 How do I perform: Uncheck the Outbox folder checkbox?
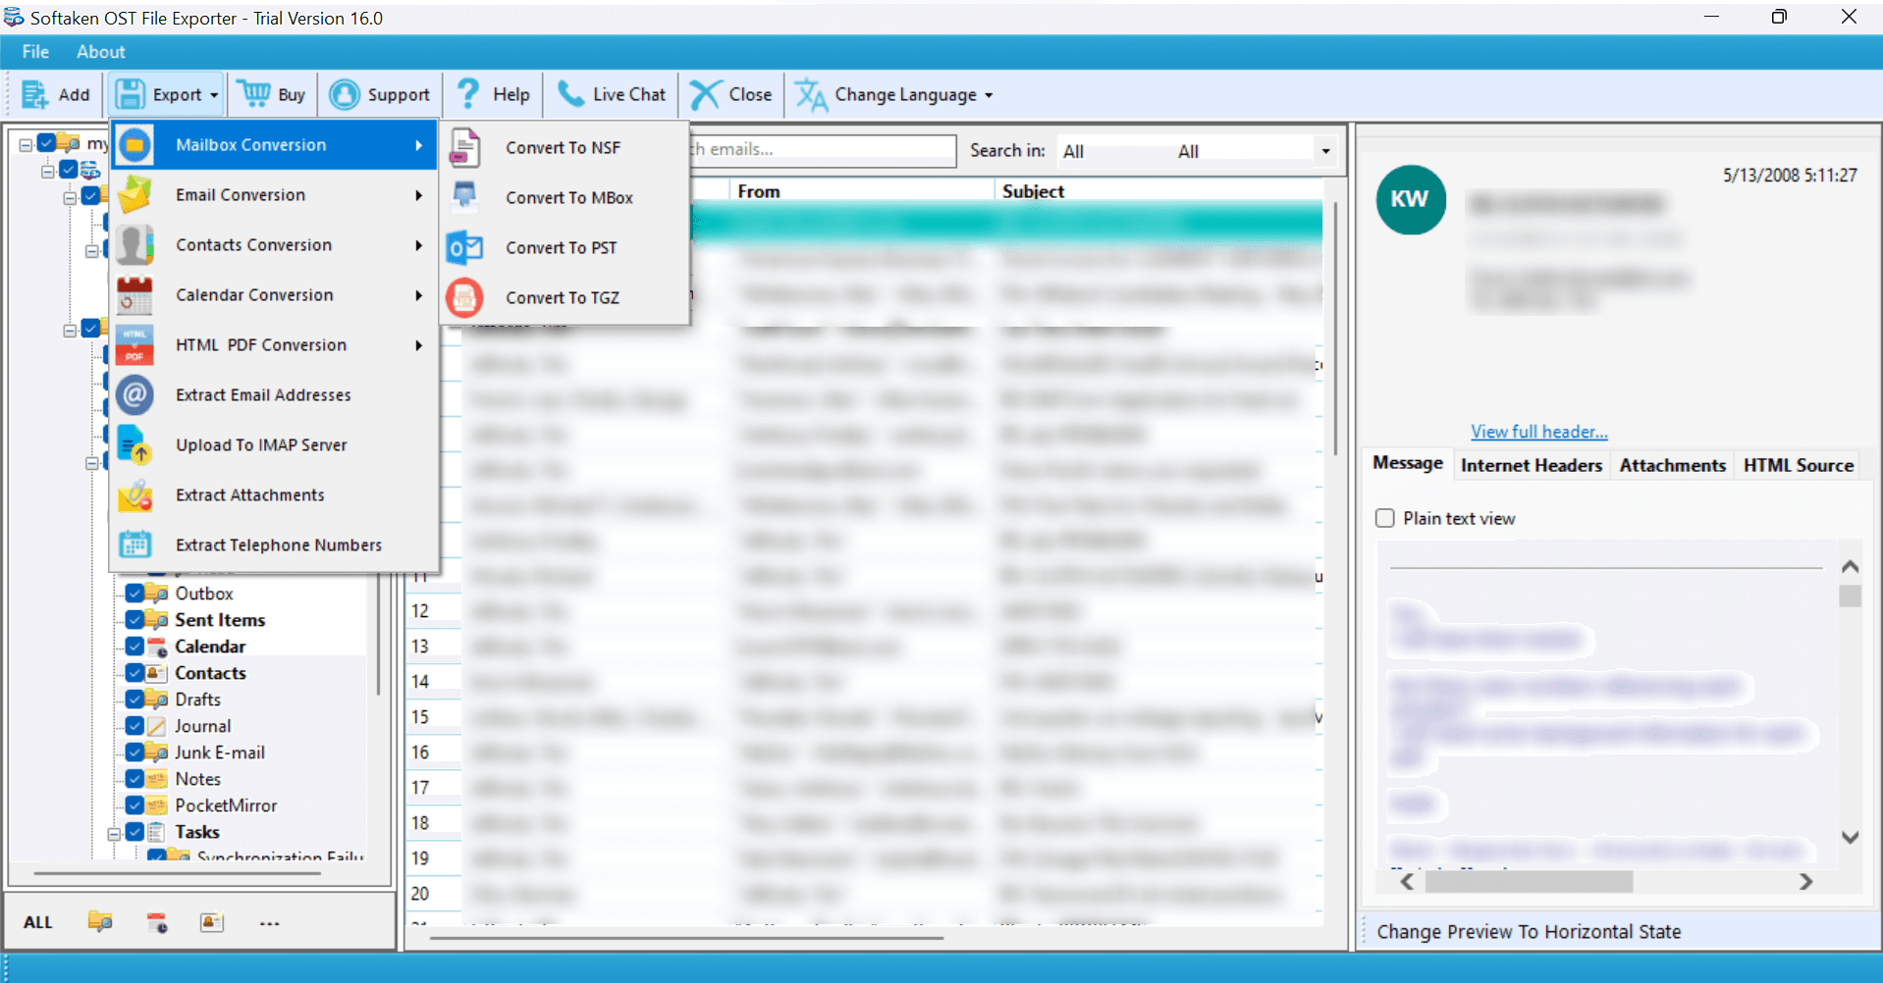pos(135,594)
